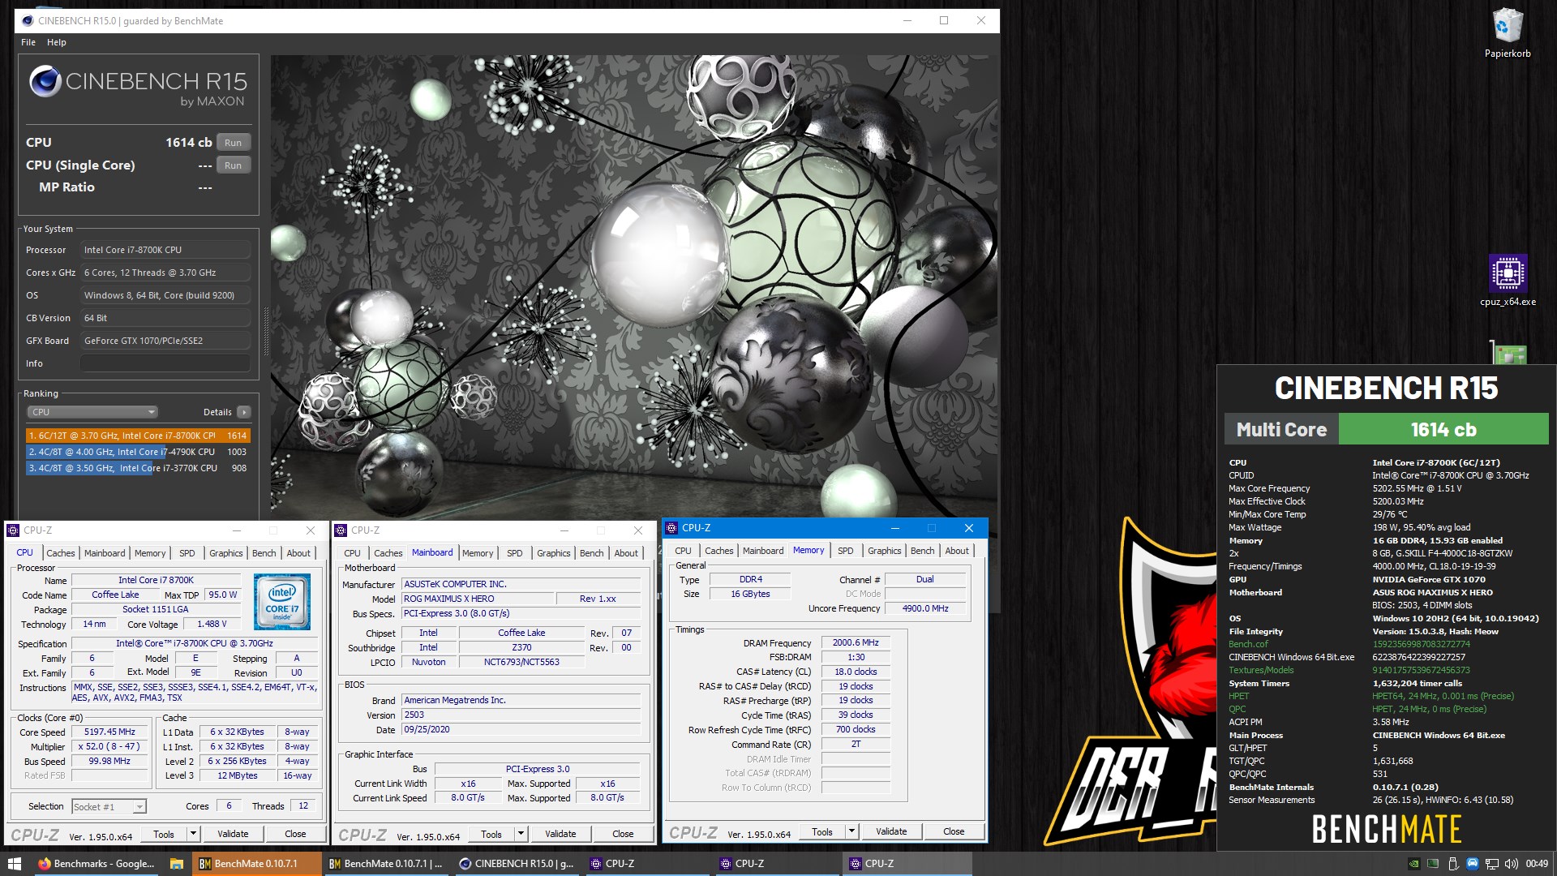Click the green GPU monitor tray icon
Screen dimensions: 1557x876
tap(1433, 864)
